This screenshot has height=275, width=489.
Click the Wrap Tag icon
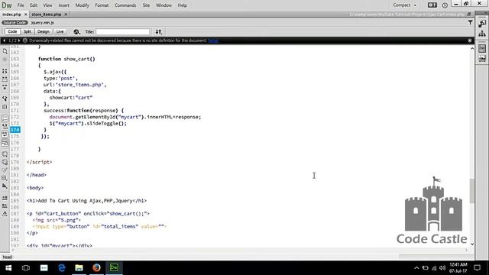click(x=5, y=170)
